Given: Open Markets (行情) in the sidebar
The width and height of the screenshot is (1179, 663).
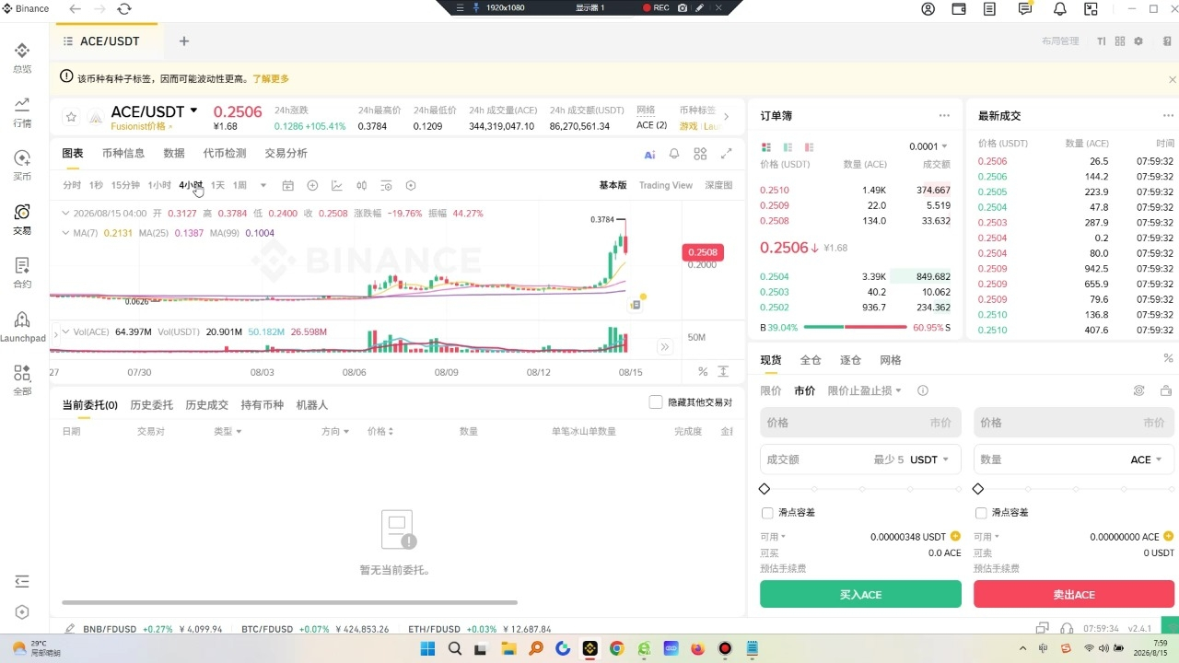Looking at the screenshot, I should coord(22,111).
